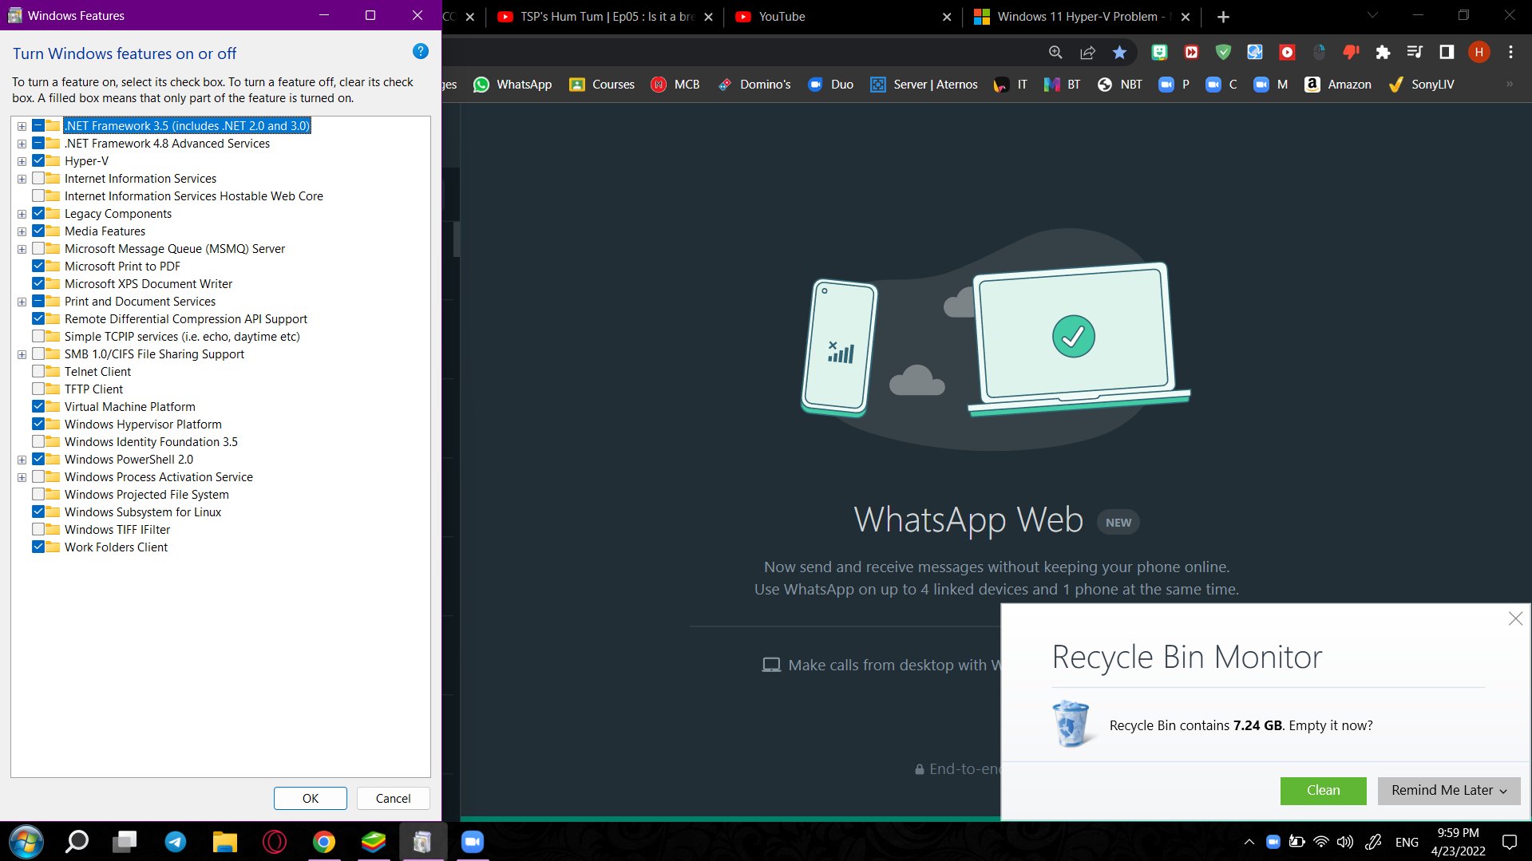Expand .NET Framework 4.8 Advanced Services node
Image resolution: width=1532 pixels, height=861 pixels.
click(22, 144)
